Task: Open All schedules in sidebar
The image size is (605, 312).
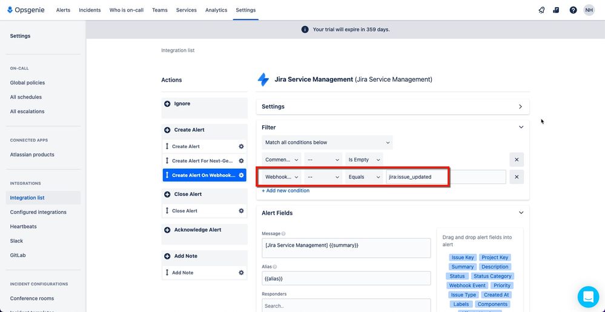Action: tap(26, 97)
